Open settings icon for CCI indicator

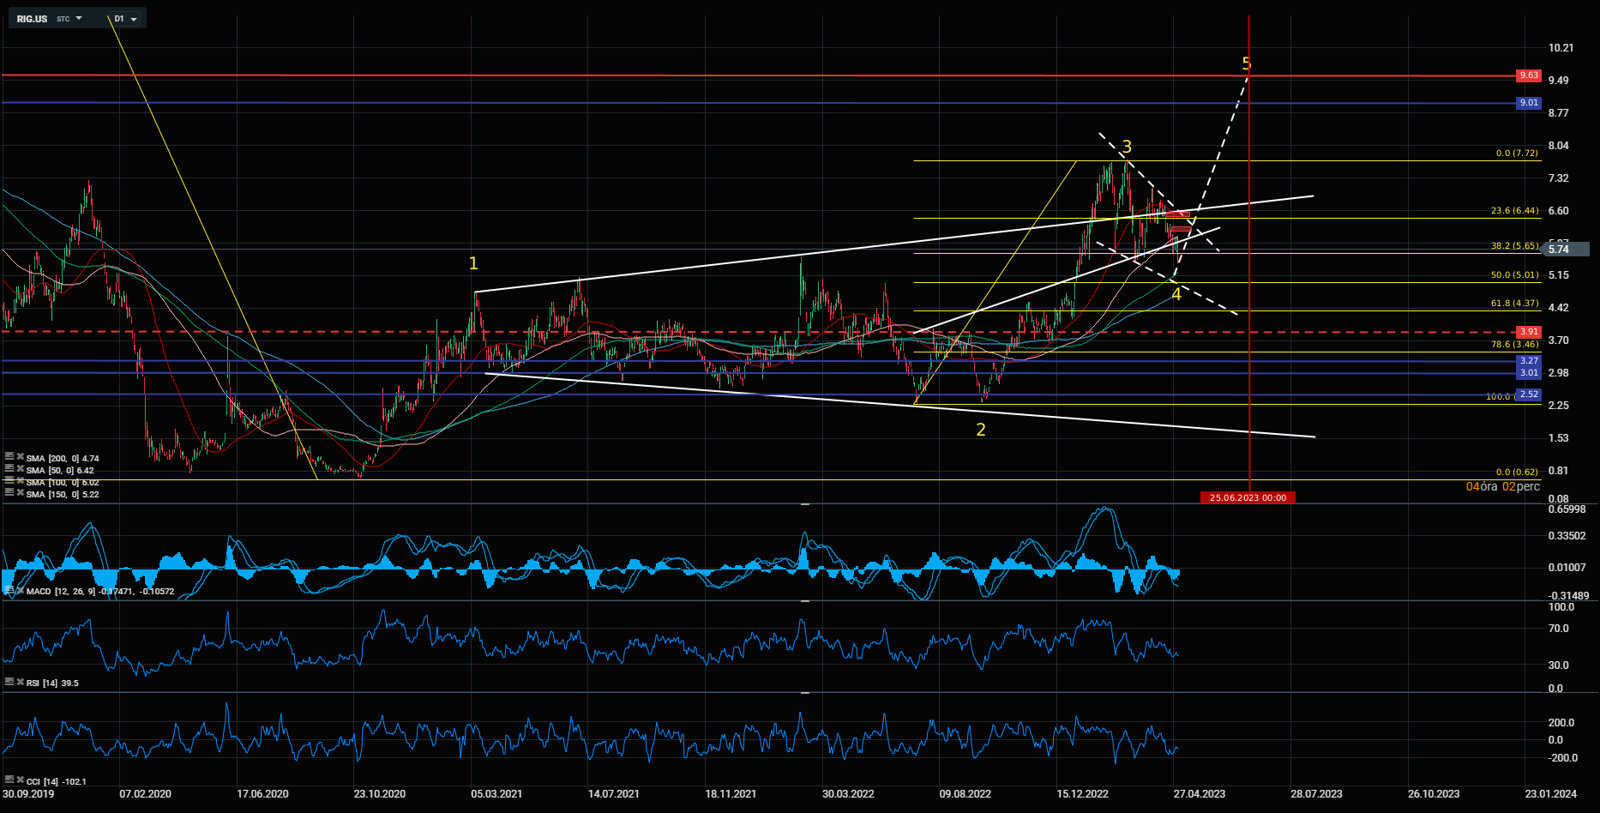tap(9, 780)
